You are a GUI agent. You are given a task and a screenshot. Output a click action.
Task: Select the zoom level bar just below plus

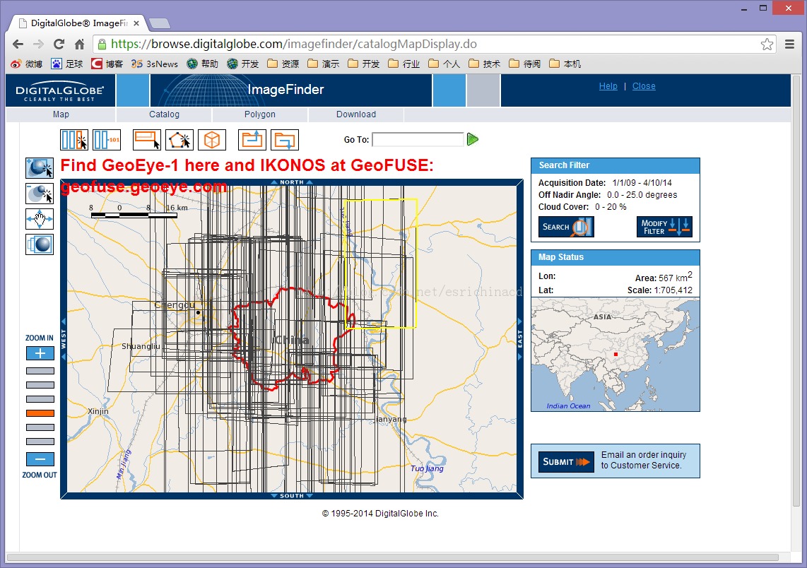tap(40, 371)
